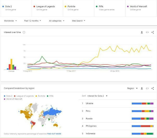Download the breakdown by region data
Screen dimensions: 157x138
tap(142, 88)
